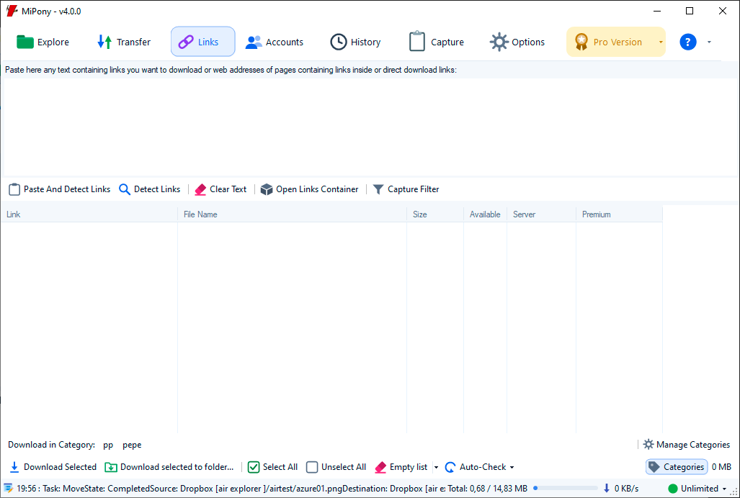Select the pp category
Screen dimensions: 740x498
tap(108, 445)
